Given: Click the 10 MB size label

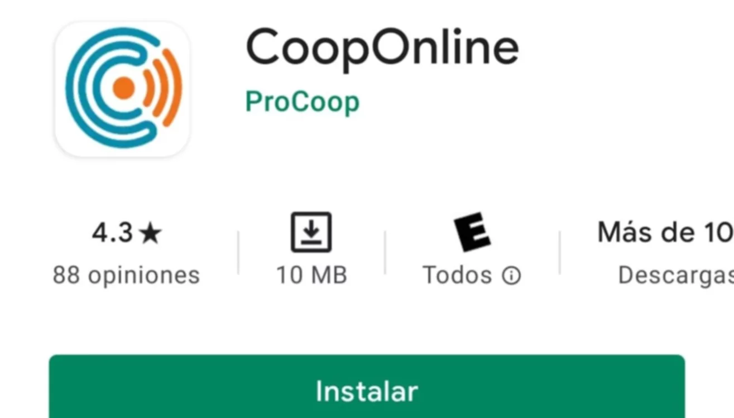Looking at the screenshot, I should tap(312, 275).
